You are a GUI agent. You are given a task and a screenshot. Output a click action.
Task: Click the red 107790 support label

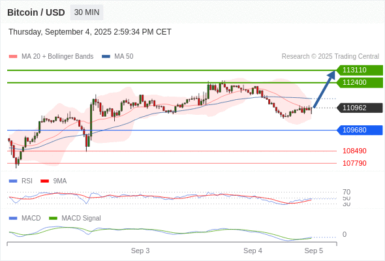click(x=354, y=163)
